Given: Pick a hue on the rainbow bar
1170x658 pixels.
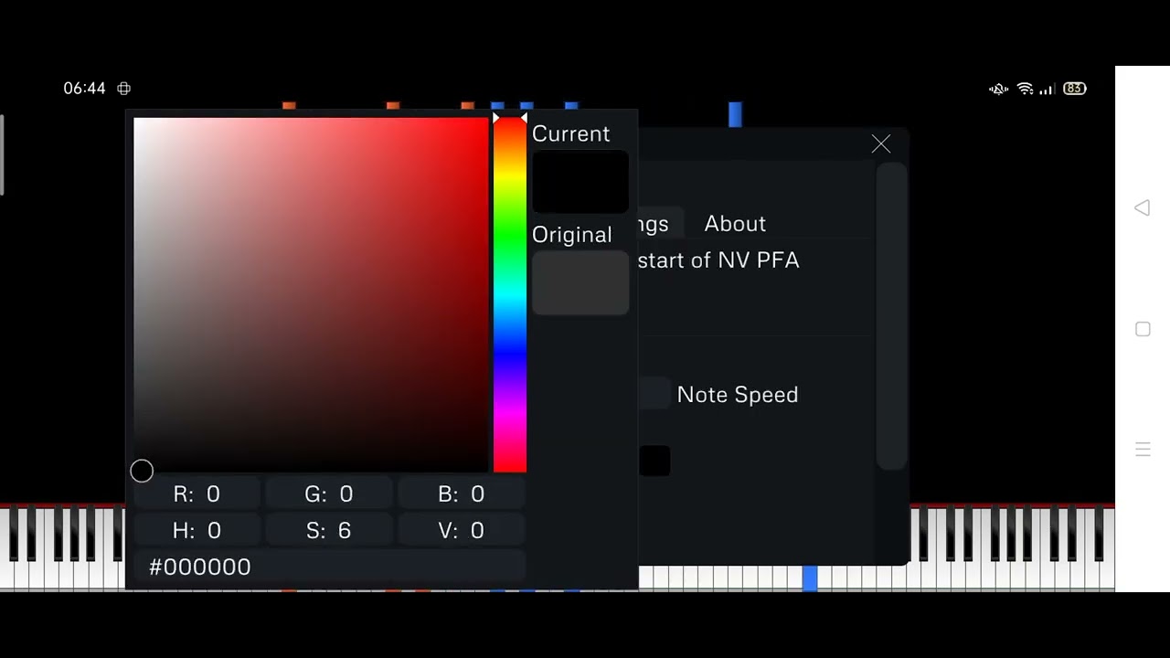Looking at the screenshot, I should point(510,295).
